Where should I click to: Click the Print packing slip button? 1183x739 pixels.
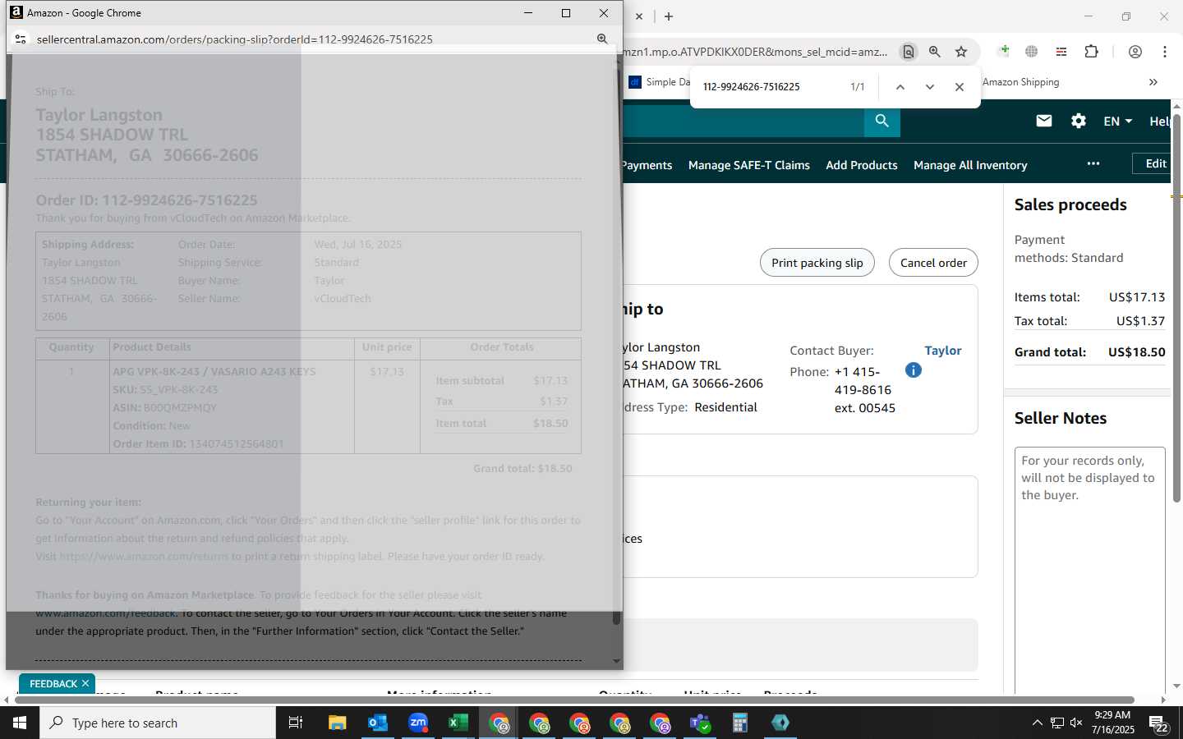(x=817, y=263)
